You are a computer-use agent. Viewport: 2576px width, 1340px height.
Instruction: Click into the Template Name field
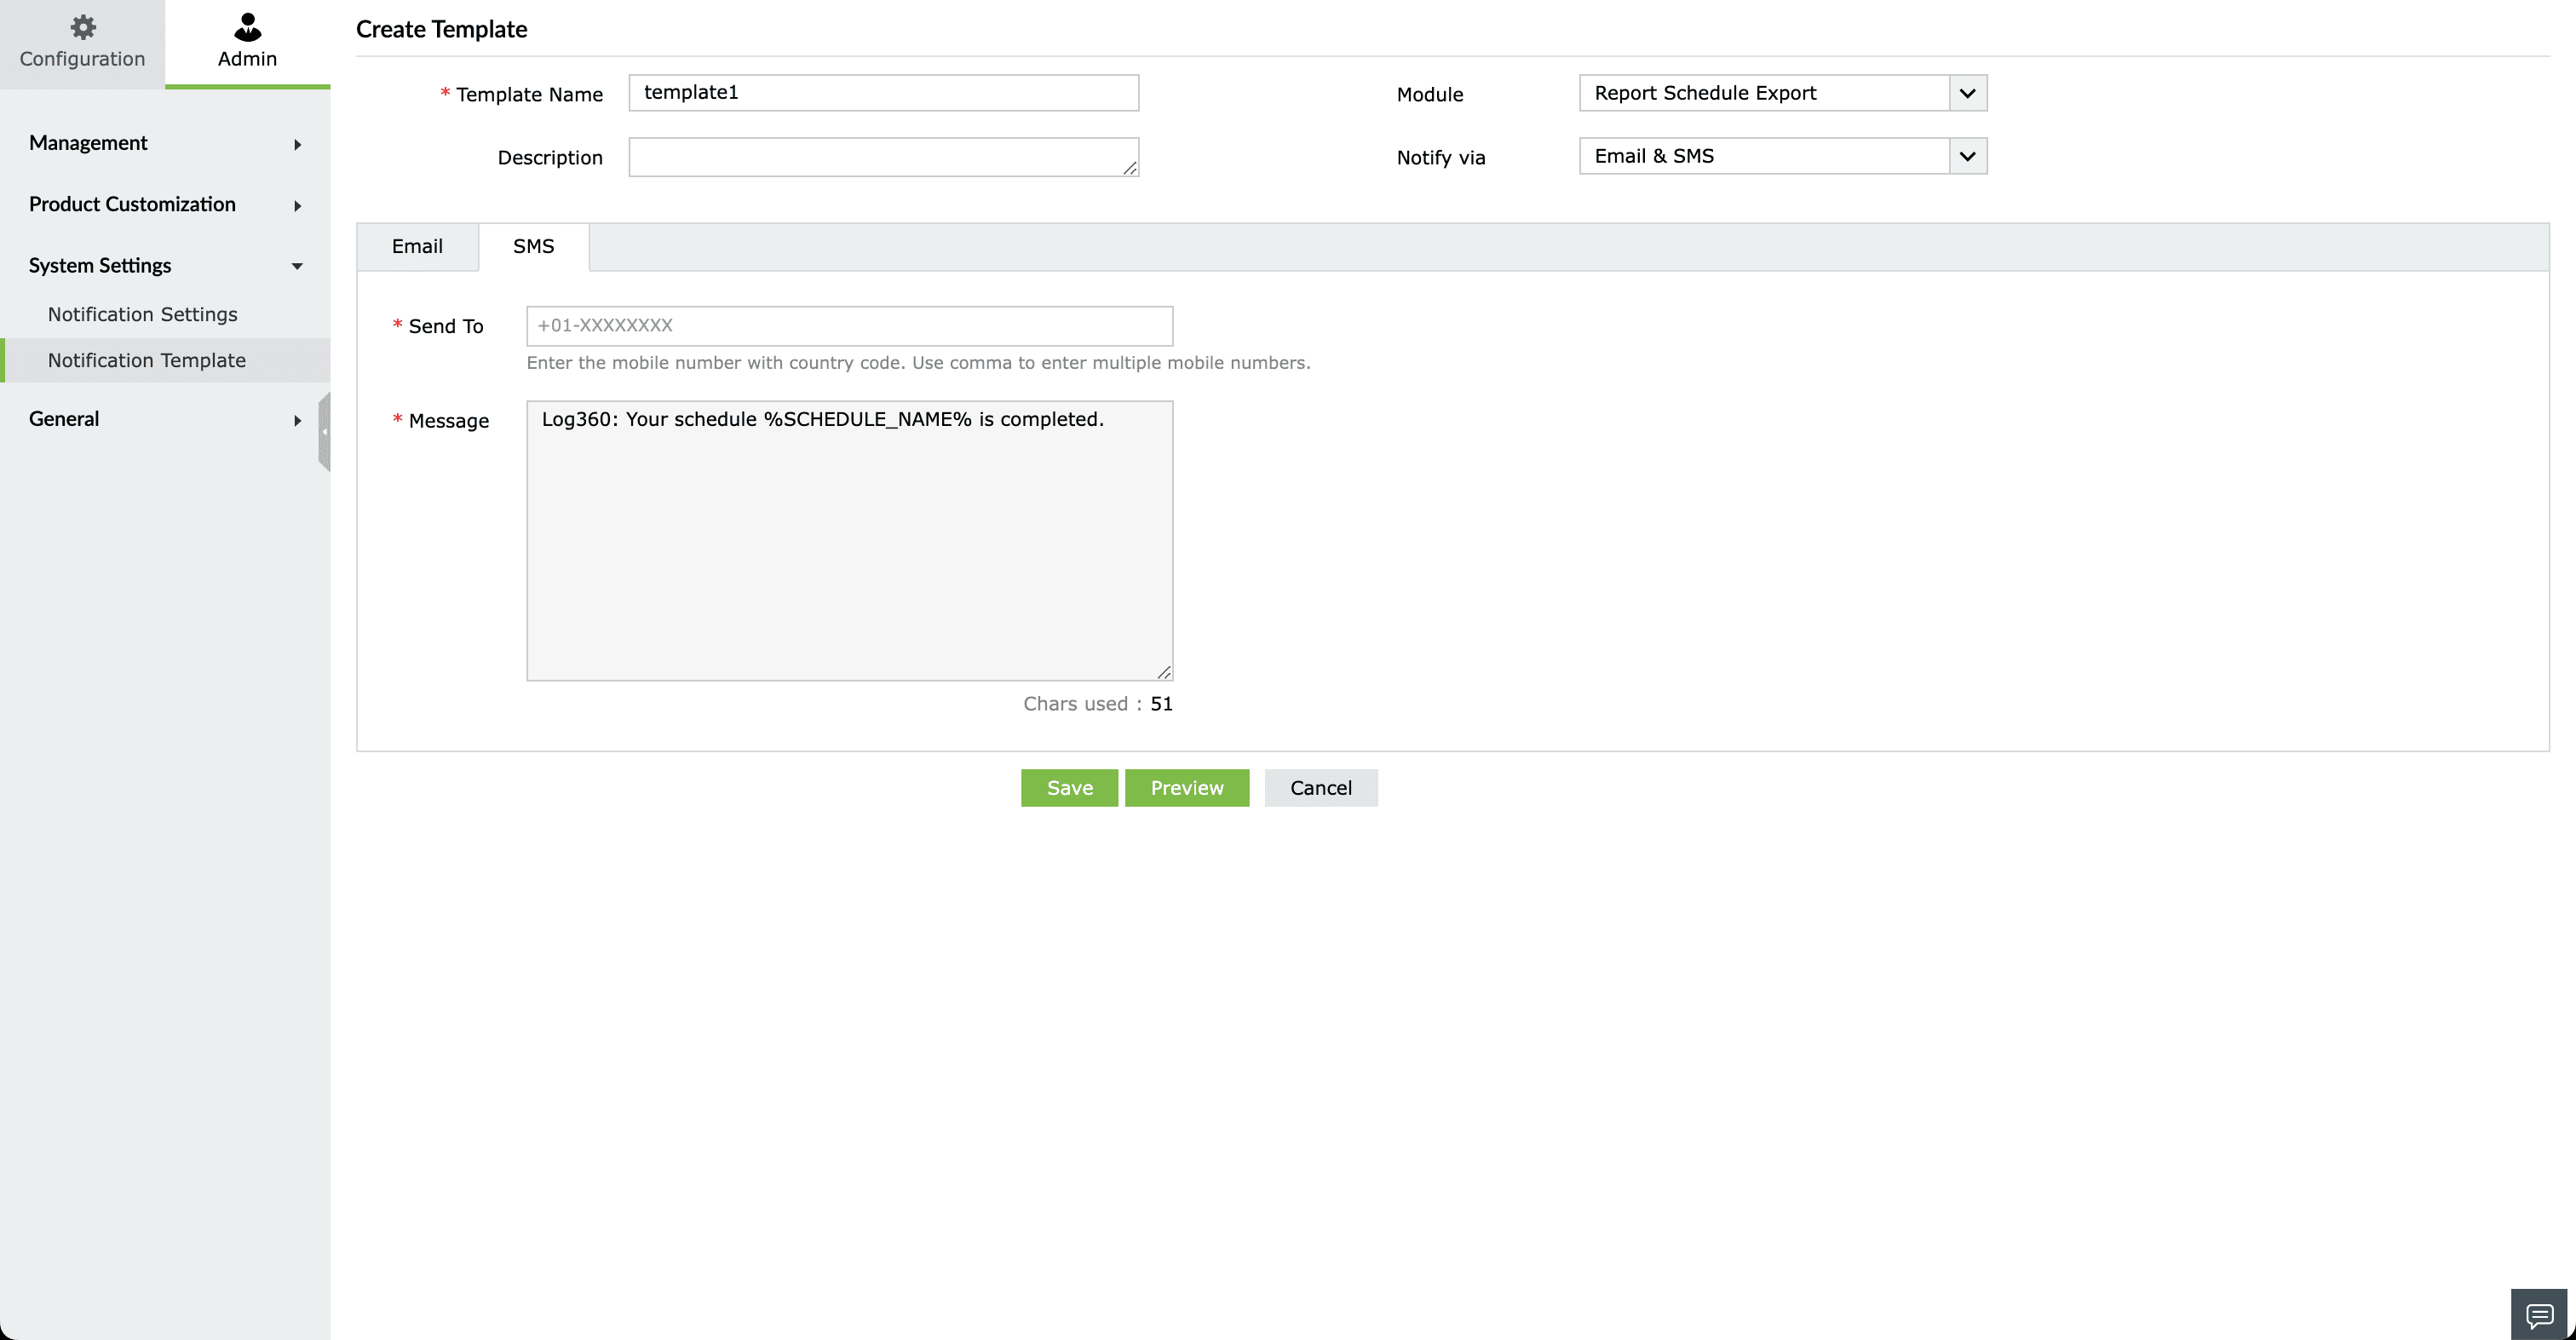(883, 93)
